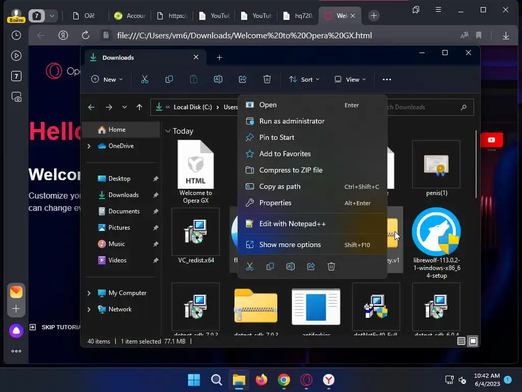Click Opera GX icon on taskbar

click(306, 380)
